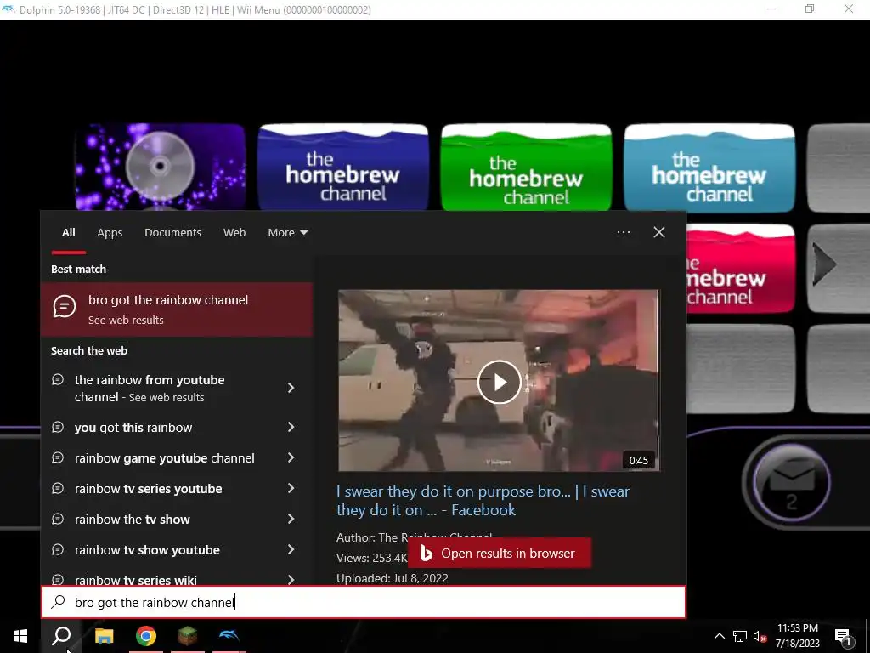
Task: Open network status tray icon
Action: pyautogui.click(x=740, y=636)
